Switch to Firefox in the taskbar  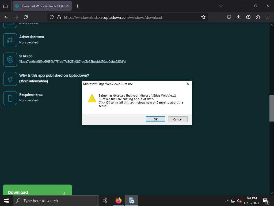click(119, 201)
